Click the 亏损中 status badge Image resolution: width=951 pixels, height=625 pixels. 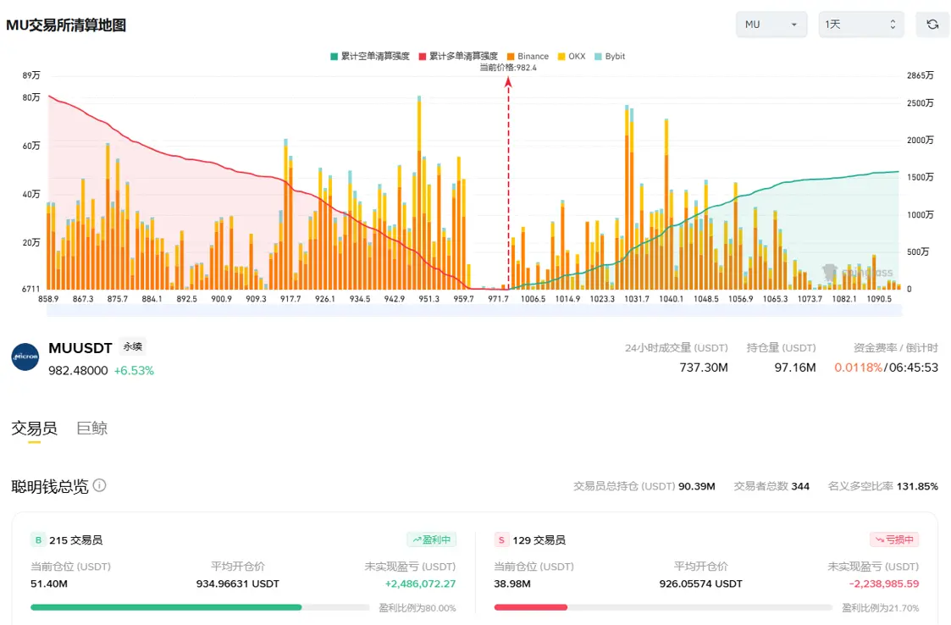(x=894, y=539)
